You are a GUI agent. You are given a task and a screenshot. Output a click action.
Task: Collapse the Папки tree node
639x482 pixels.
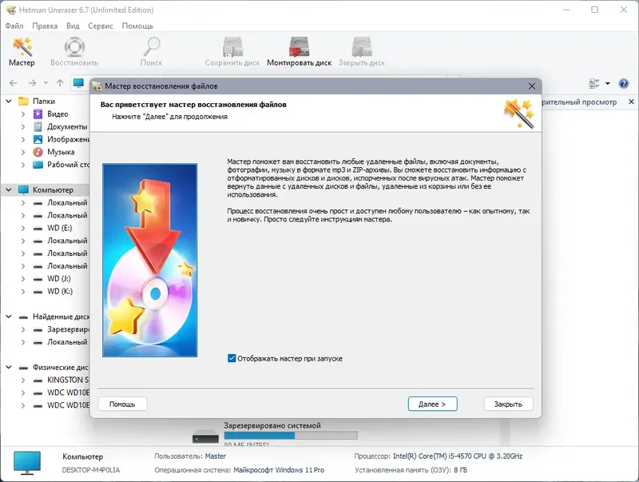[x=9, y=102]
